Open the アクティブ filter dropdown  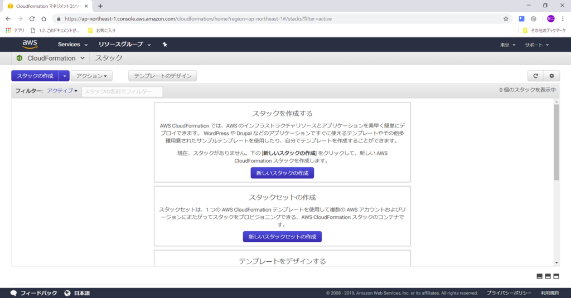tap(62, 91)
